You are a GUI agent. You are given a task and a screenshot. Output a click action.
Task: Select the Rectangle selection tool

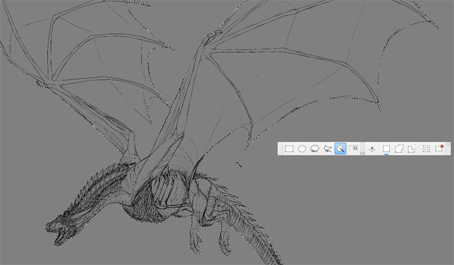(x=289, y=149)
